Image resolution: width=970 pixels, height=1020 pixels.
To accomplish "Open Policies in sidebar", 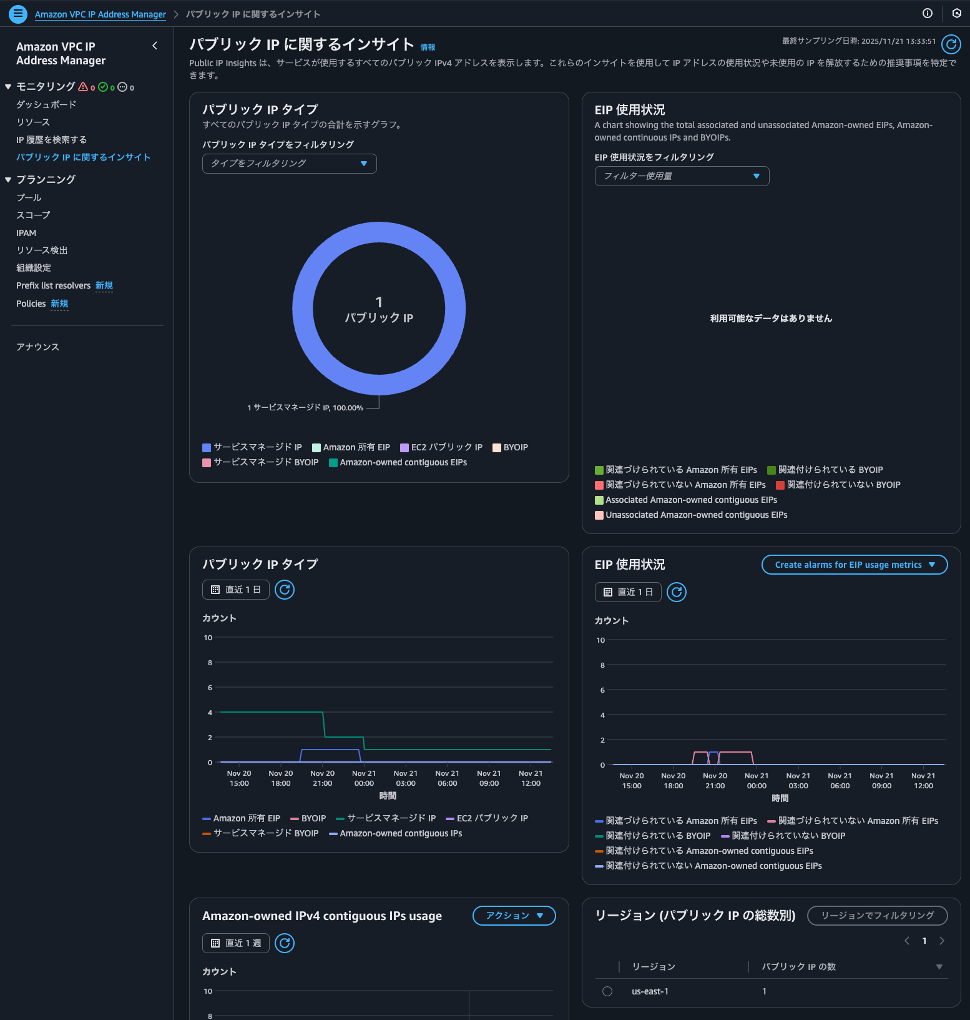I will click(x=31, y=304).
